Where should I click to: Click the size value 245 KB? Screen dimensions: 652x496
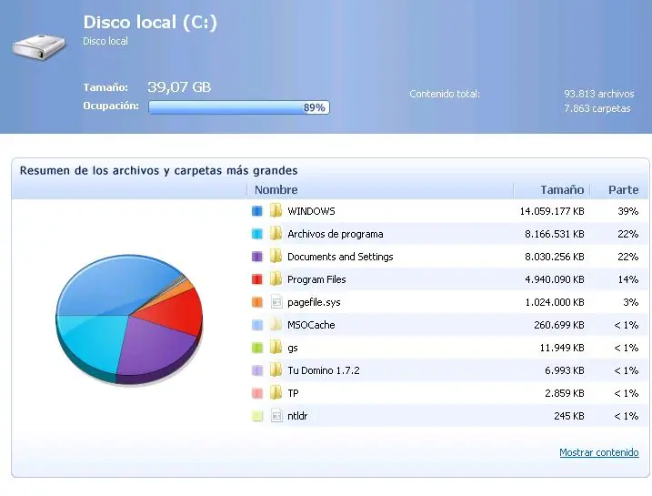[x=569, y=416]
